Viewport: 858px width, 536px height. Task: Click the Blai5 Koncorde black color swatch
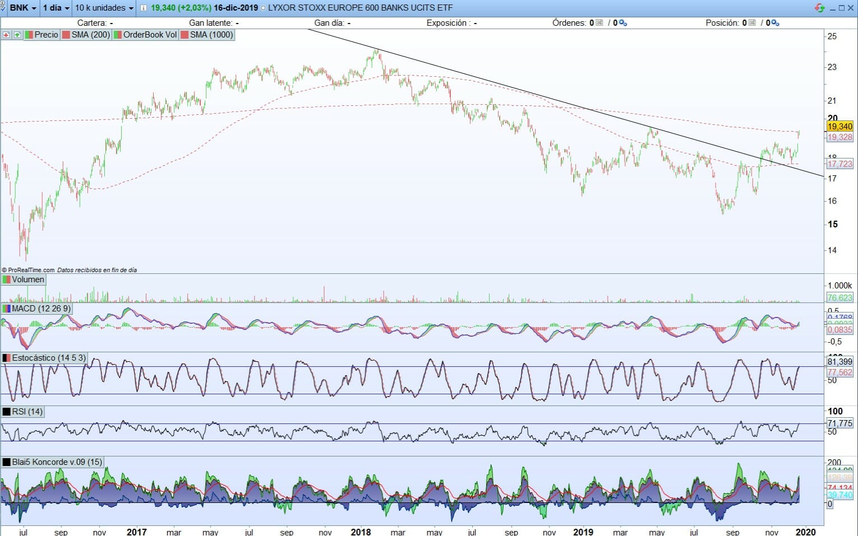6,462
